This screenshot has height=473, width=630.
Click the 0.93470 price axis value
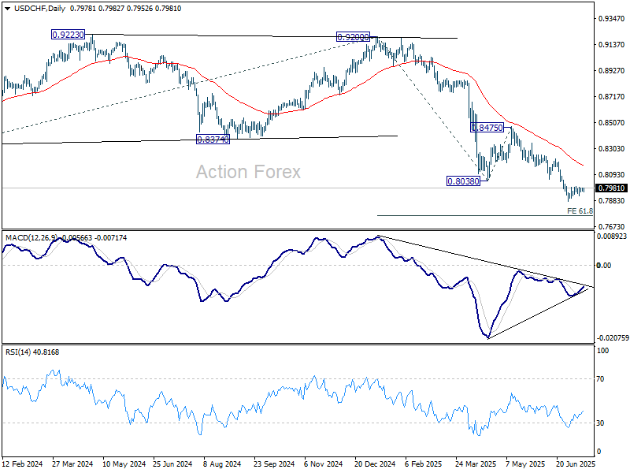point(611,18)
